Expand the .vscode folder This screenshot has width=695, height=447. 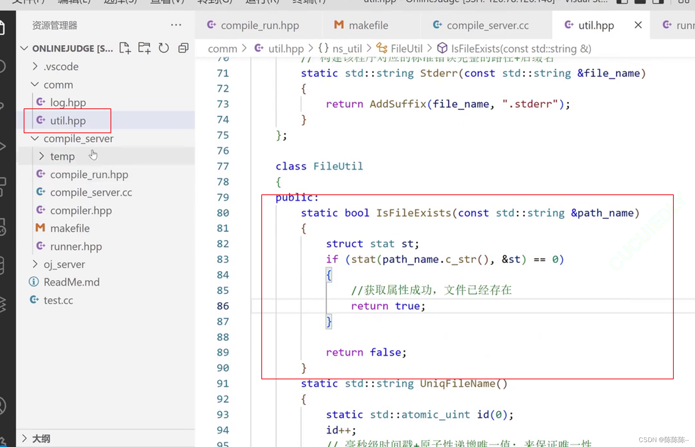point(35,66)
